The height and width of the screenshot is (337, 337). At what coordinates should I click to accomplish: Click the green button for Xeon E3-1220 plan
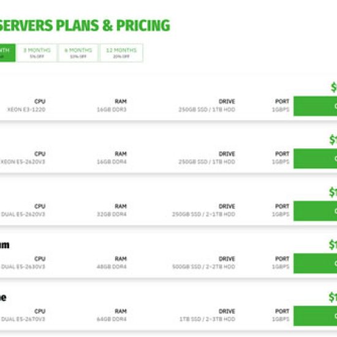(x=315, y=106)
